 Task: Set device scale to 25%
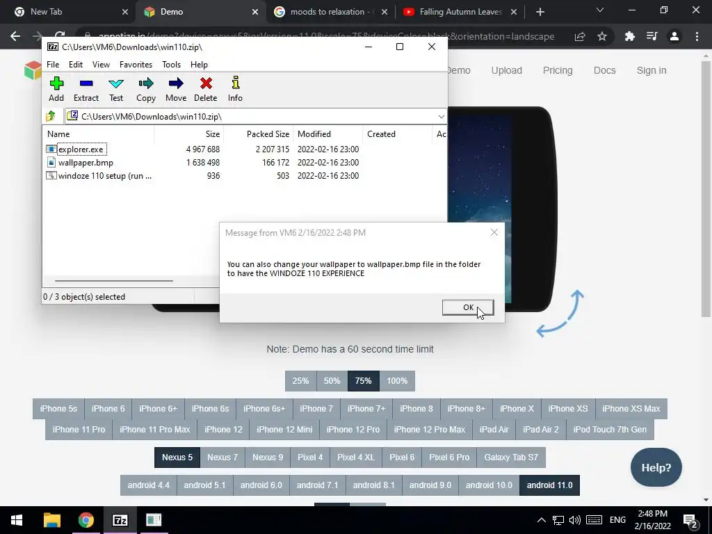click(x=300, y=381)
